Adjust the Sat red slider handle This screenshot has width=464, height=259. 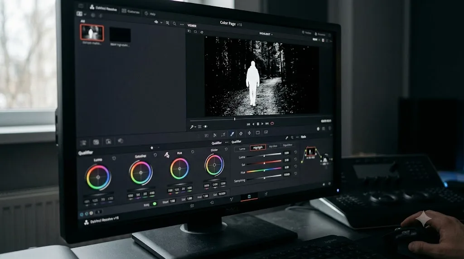pyautogui.click(x=264, y=163)
